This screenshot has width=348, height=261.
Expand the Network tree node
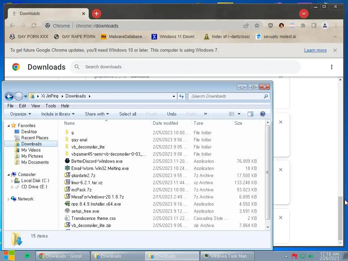click(x=8, y=199)
